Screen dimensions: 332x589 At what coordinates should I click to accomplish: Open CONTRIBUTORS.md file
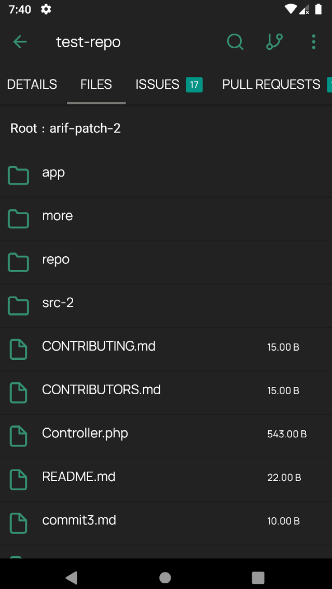click(x=166, y=393)
